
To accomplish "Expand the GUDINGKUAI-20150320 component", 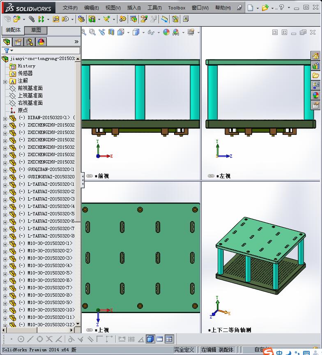I will coord(5,178).
